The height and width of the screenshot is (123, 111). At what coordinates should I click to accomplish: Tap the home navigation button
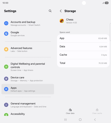pos(80,120)
